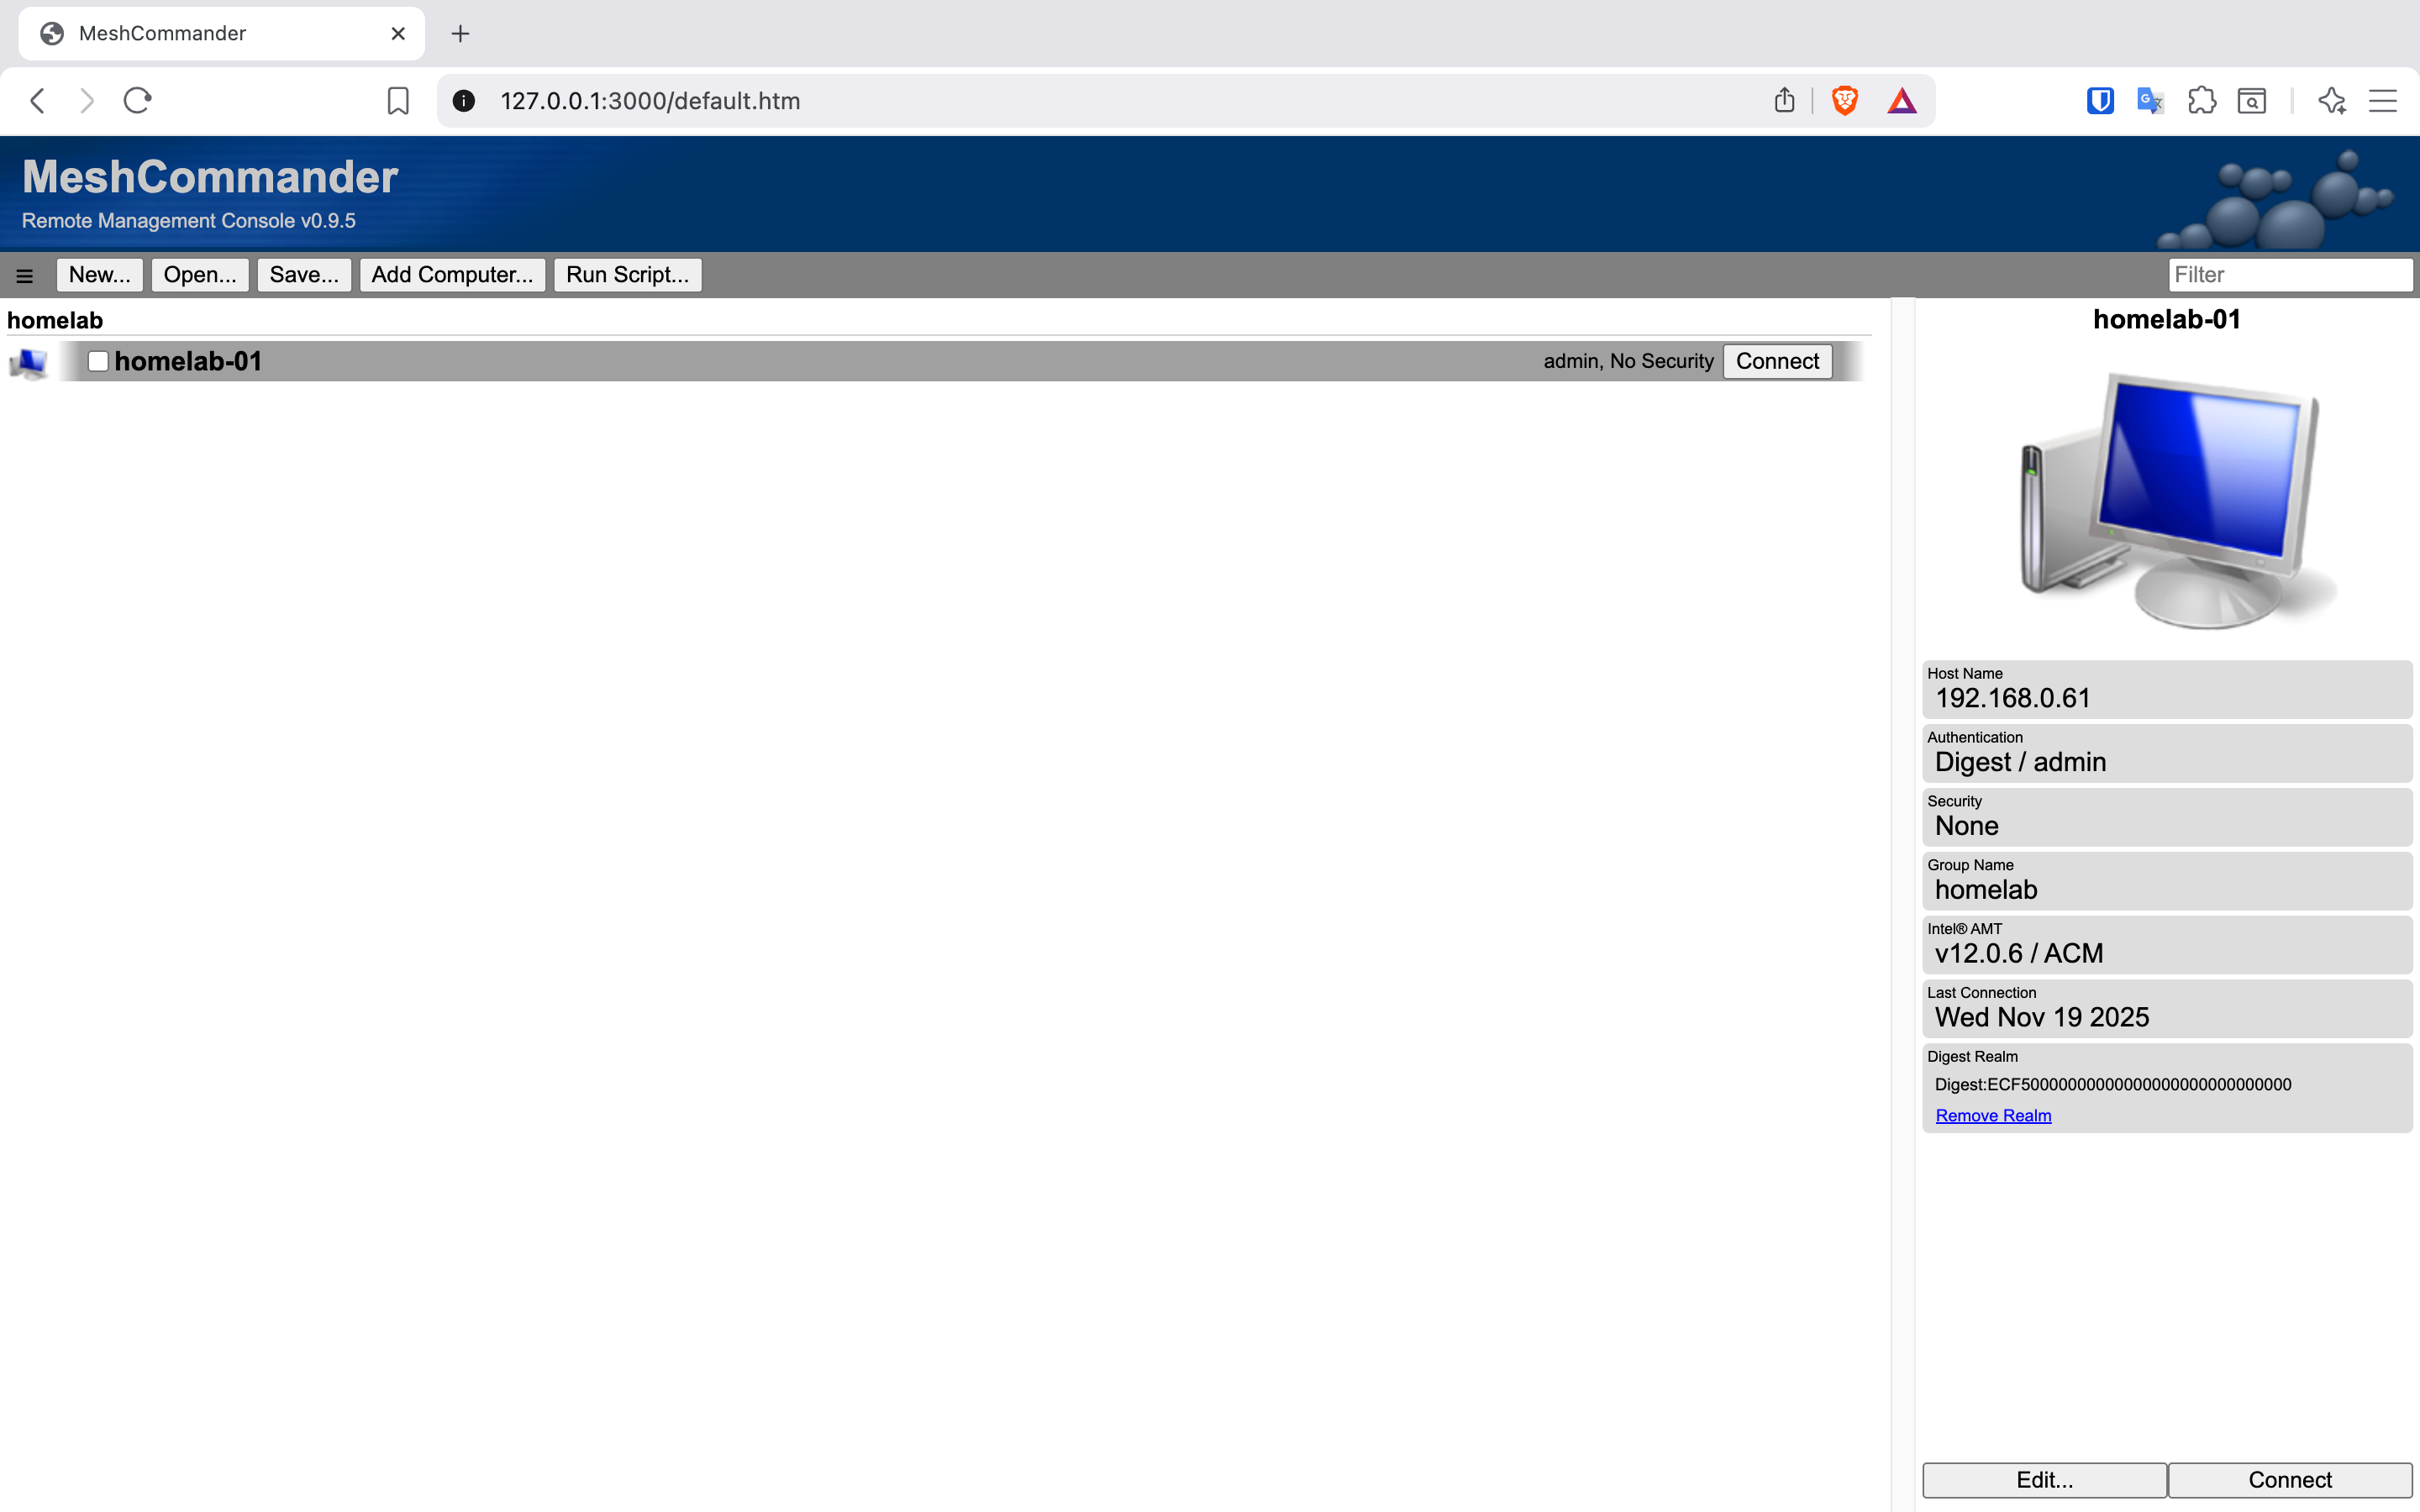Click into the Filter input field
This screenshot has width=2420, height=1512.
[x=2289, y=275]
